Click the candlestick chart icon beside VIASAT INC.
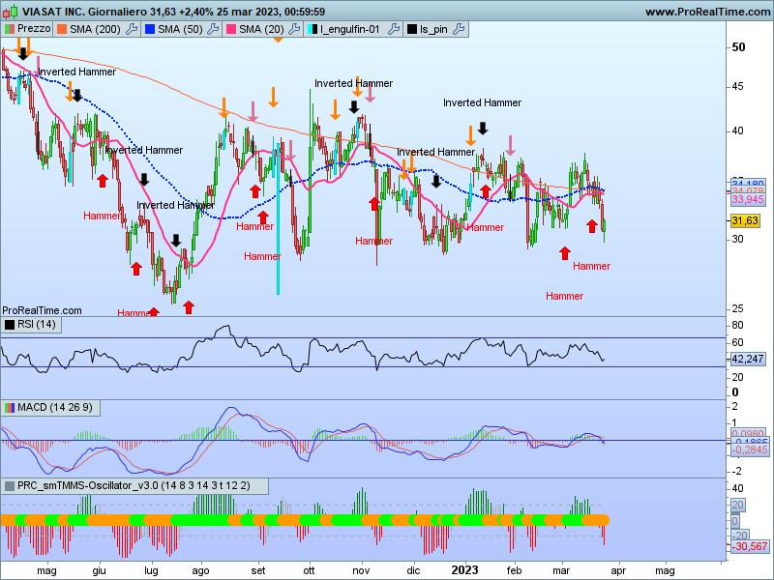This screenshot has height=580, width=774. coord(11,12)
